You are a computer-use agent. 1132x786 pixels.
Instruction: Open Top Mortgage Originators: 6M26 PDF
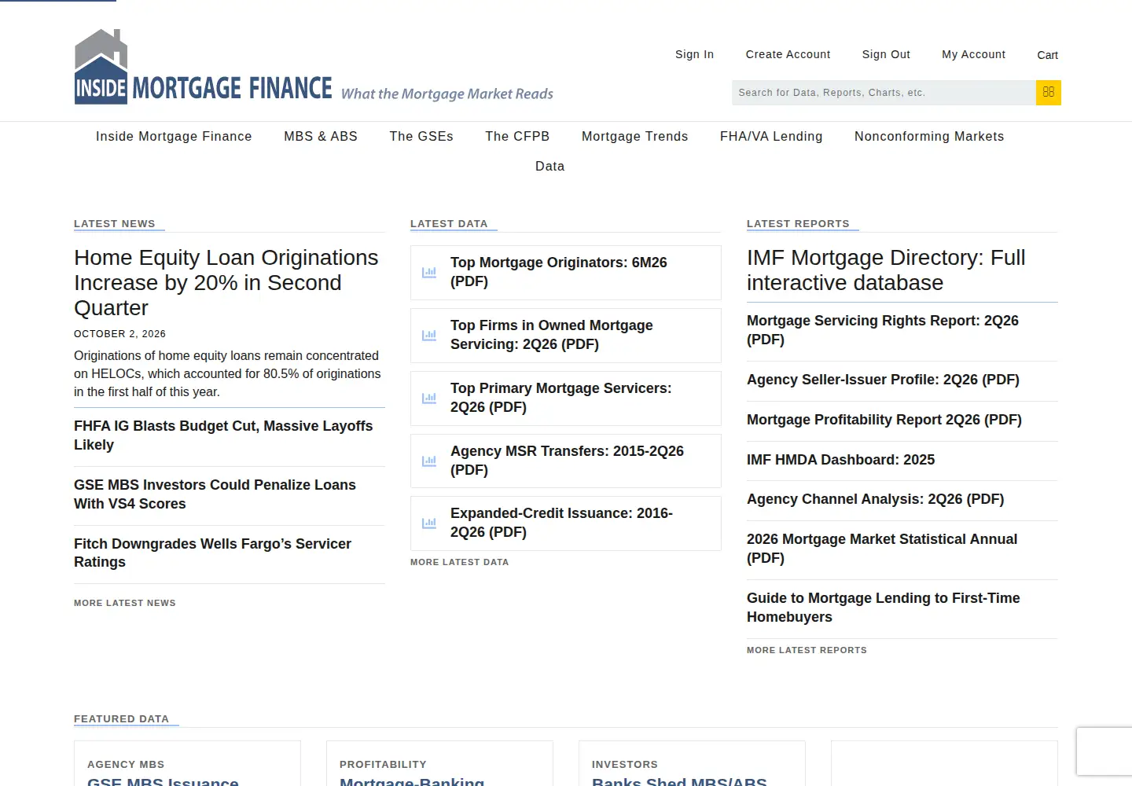559,272
